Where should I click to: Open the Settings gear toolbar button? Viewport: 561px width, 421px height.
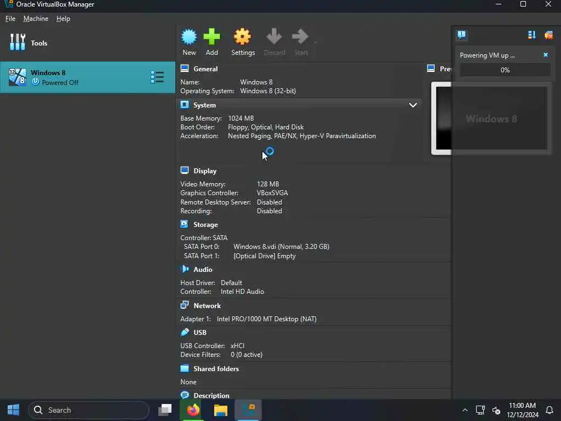243,42
